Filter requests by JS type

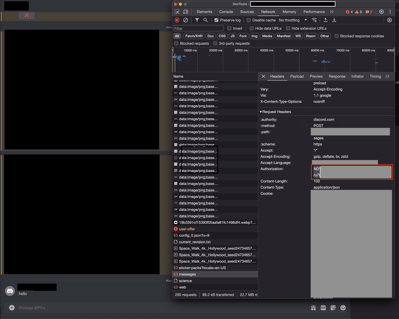(232, 36)
